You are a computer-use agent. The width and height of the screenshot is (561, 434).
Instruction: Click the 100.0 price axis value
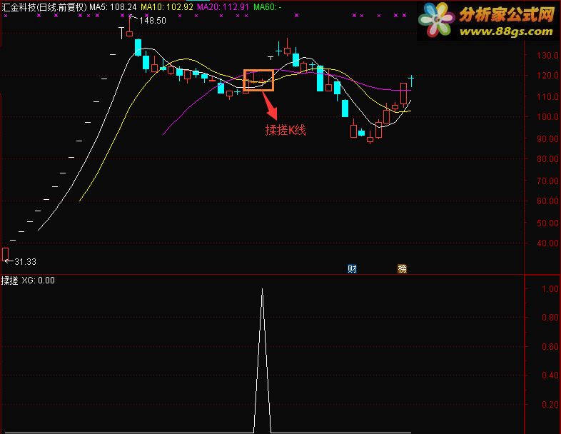[547, 116]
